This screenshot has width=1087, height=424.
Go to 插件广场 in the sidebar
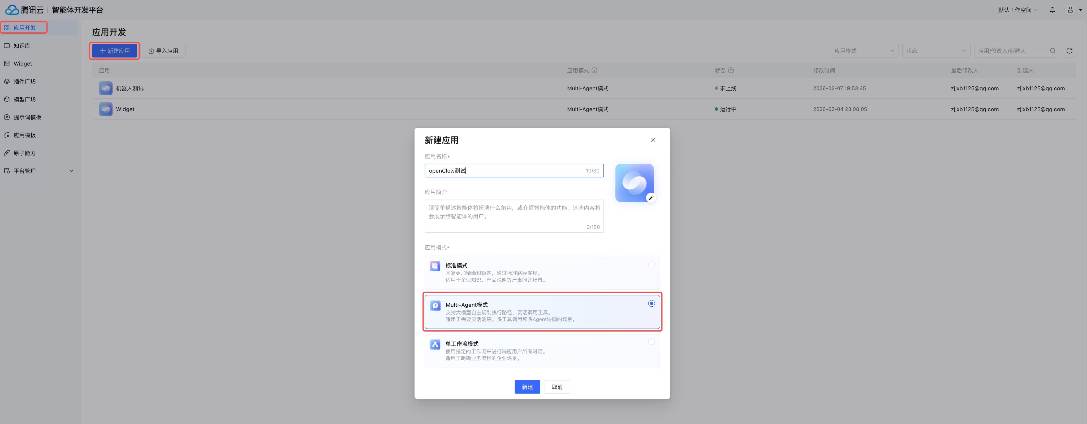24,81
